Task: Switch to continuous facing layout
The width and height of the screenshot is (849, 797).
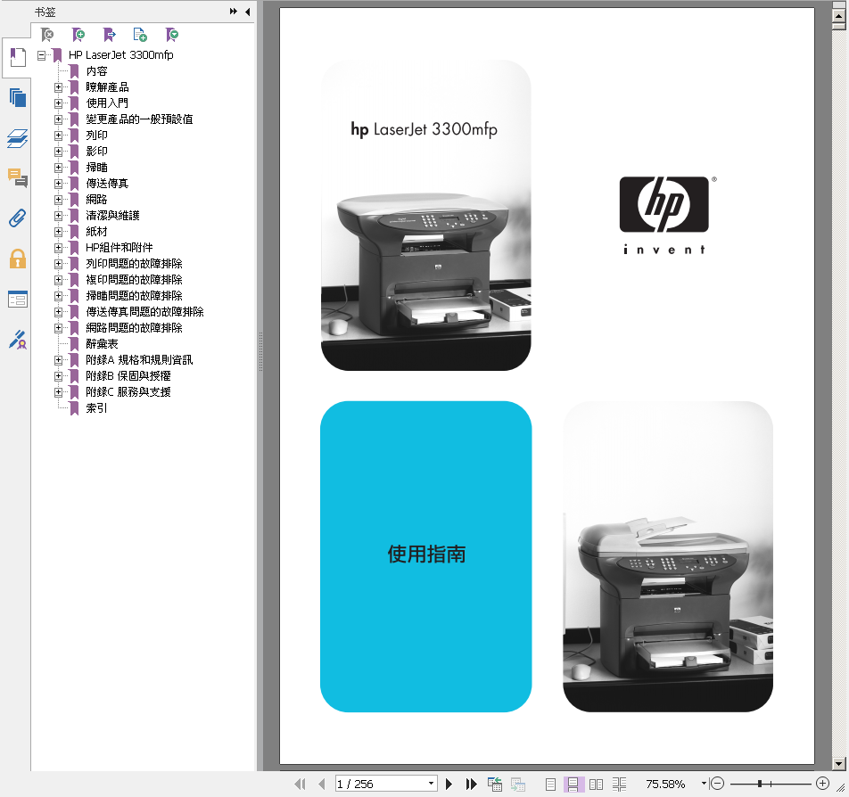Action: pyautogui.click(x=620, y=784)
